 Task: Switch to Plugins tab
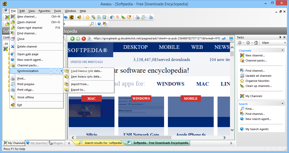click(x=56, y=143)
